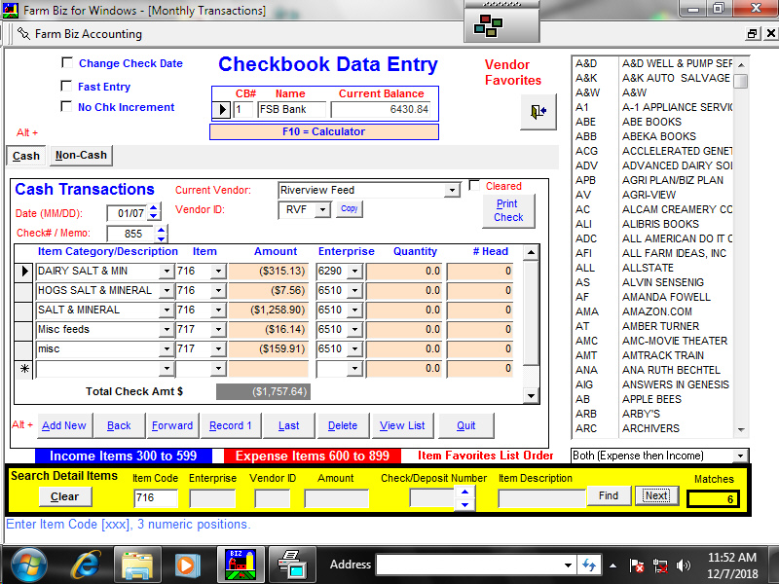Open the Windows Start button
Image resolution: width=779 pixels, height=584 pixels.
(29, 565)
